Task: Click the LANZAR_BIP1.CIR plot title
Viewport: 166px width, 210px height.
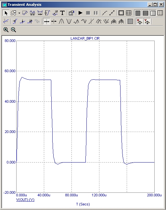Action: (x=85, y=38)
